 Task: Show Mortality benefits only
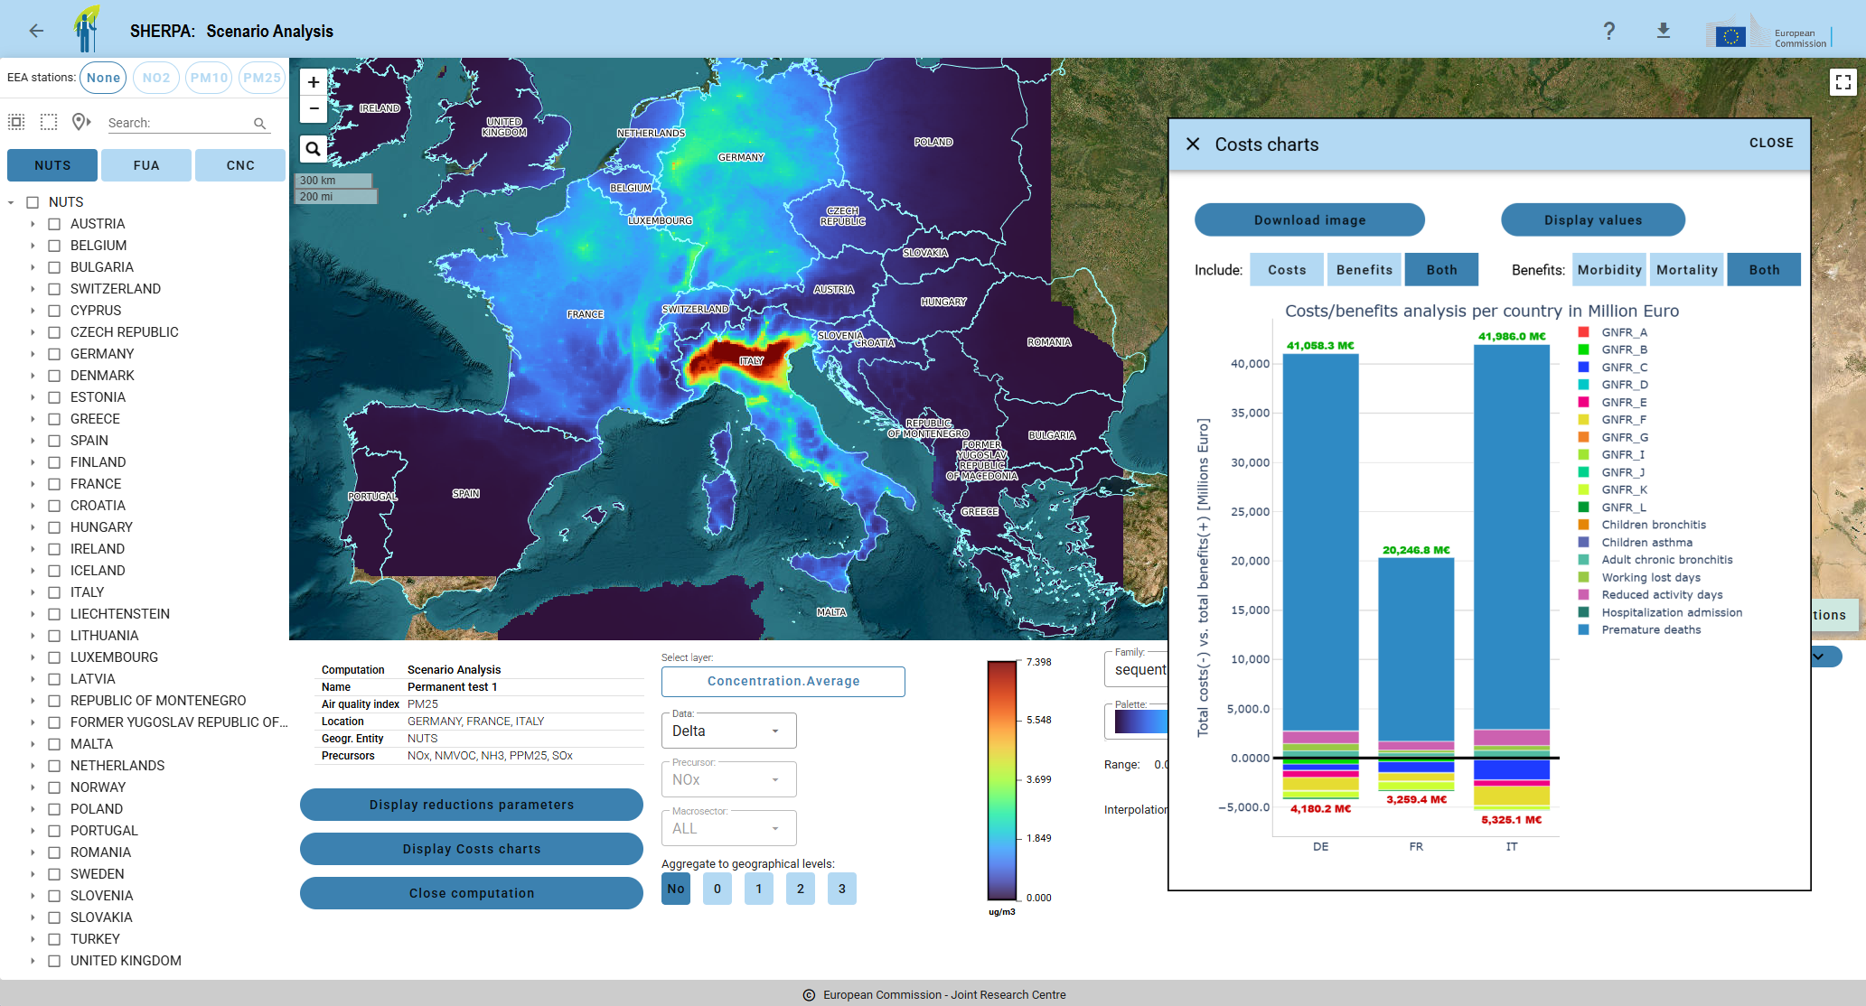(1687, 270)
